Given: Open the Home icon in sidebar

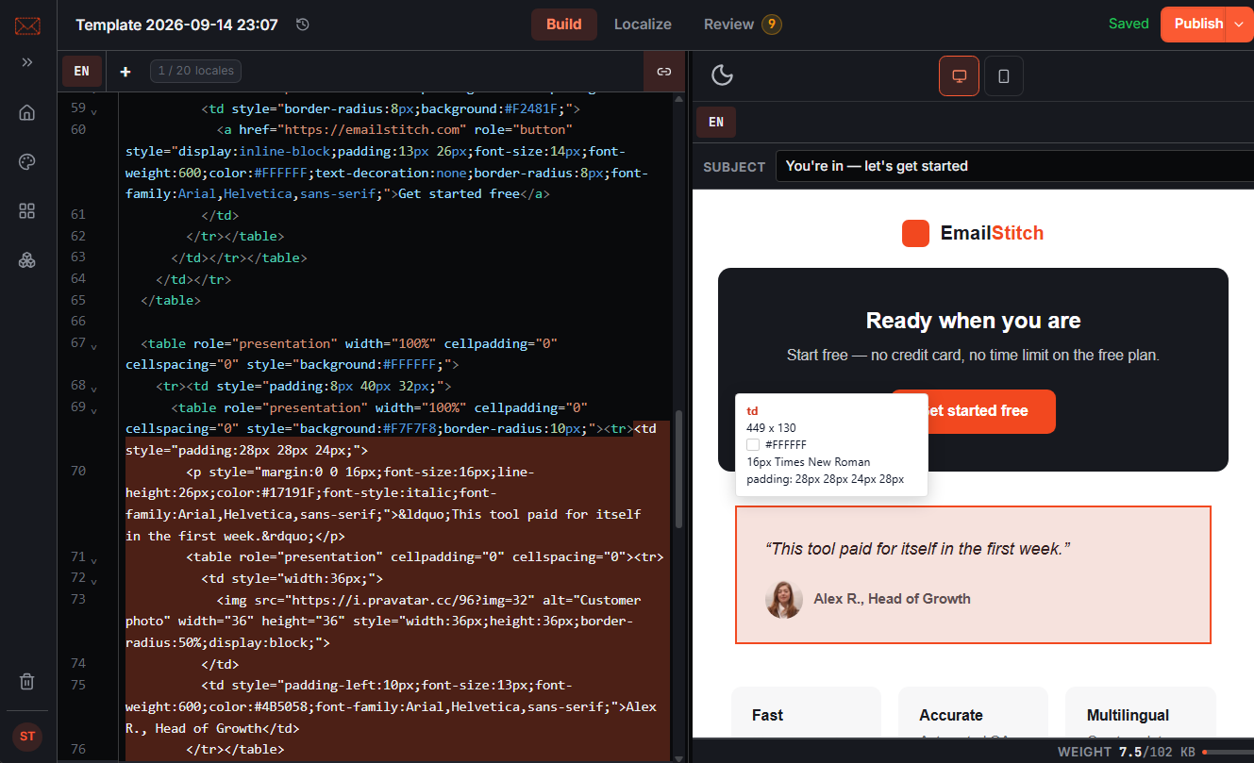Looking at the screenshot, I should (x=27, y=113).
